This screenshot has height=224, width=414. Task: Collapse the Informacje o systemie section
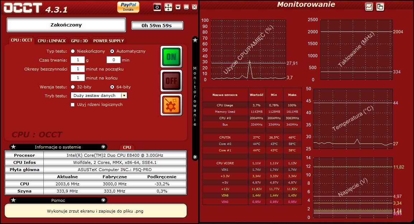click(103, 147)
